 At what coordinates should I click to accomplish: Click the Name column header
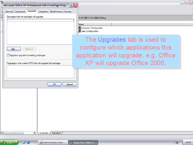(x=95, y=24)
